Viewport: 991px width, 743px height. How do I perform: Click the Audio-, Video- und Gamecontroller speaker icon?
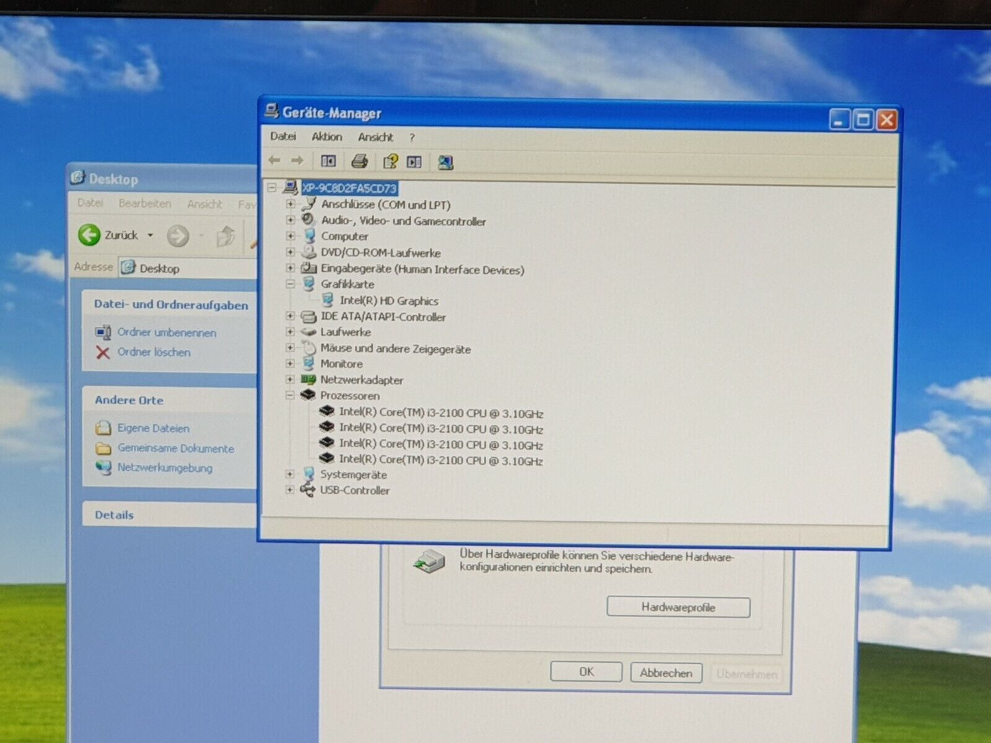[x=308, y=219]
